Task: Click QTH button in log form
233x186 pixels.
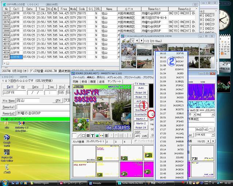Action: point(58,101)
